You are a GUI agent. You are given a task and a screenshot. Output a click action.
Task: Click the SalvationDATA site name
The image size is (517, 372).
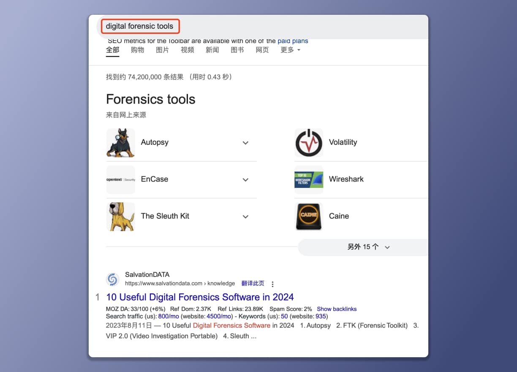[147, 275]
